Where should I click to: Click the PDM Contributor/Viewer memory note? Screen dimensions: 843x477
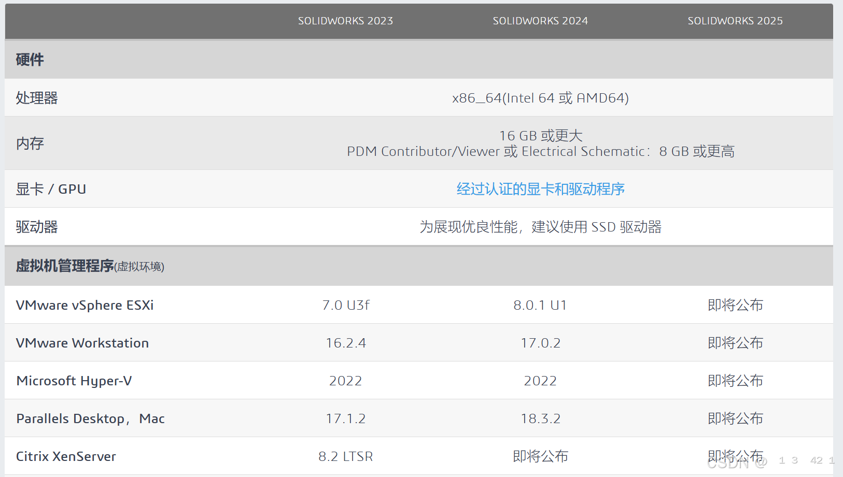pyautogui.click(x=541, y=151)
